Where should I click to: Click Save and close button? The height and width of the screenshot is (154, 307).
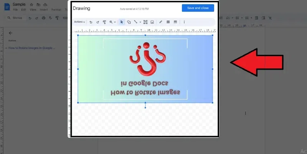click(198, 8)
